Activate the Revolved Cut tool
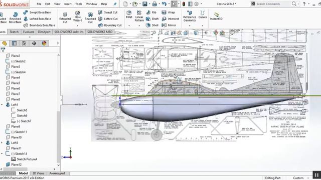Screen dimensions: 321x180 pos(90,17)
